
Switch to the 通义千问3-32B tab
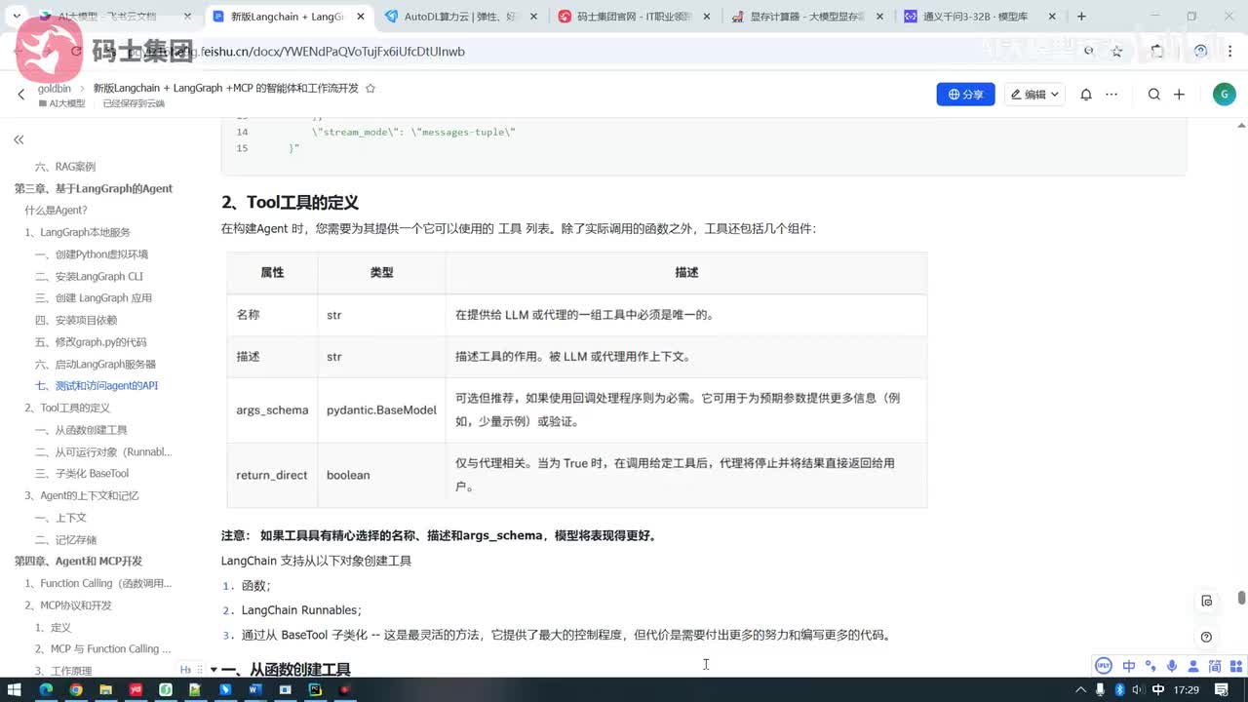pos(980,17)
